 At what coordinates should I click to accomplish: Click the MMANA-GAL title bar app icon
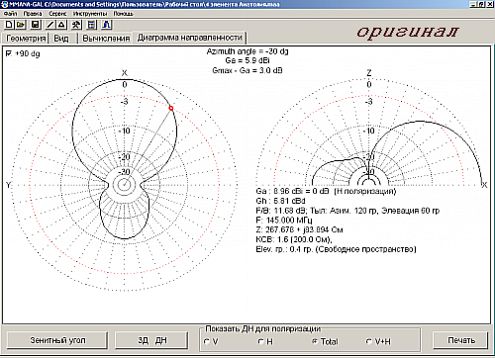click(5, 4)
